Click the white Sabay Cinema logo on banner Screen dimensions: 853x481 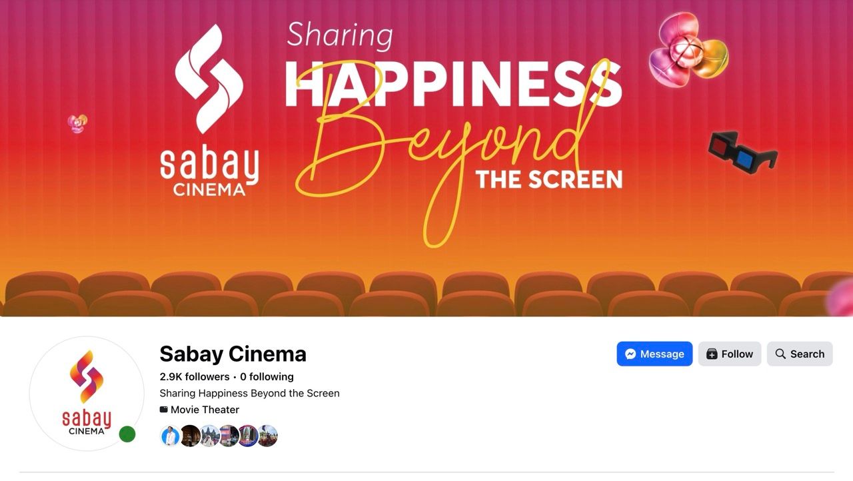pos(209,110)
